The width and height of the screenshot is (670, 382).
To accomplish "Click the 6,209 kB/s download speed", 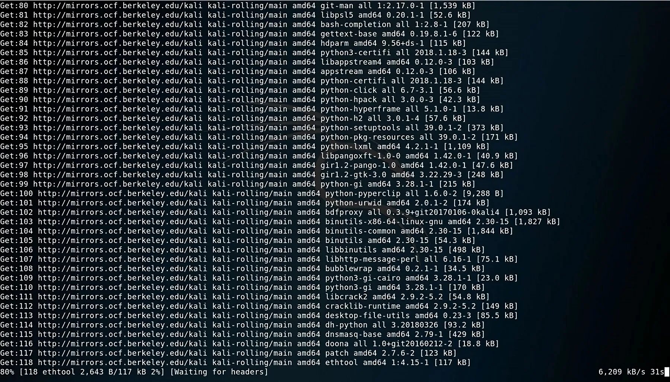I will coord(622,372).
